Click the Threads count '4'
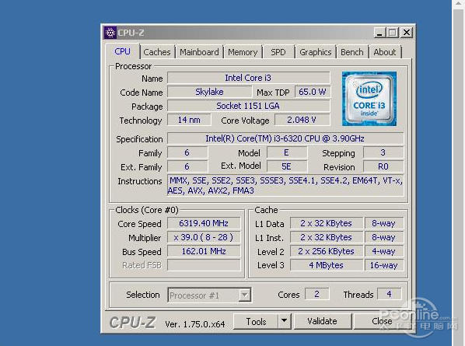The width and height of the screenshot is (465, 346). 390,294
